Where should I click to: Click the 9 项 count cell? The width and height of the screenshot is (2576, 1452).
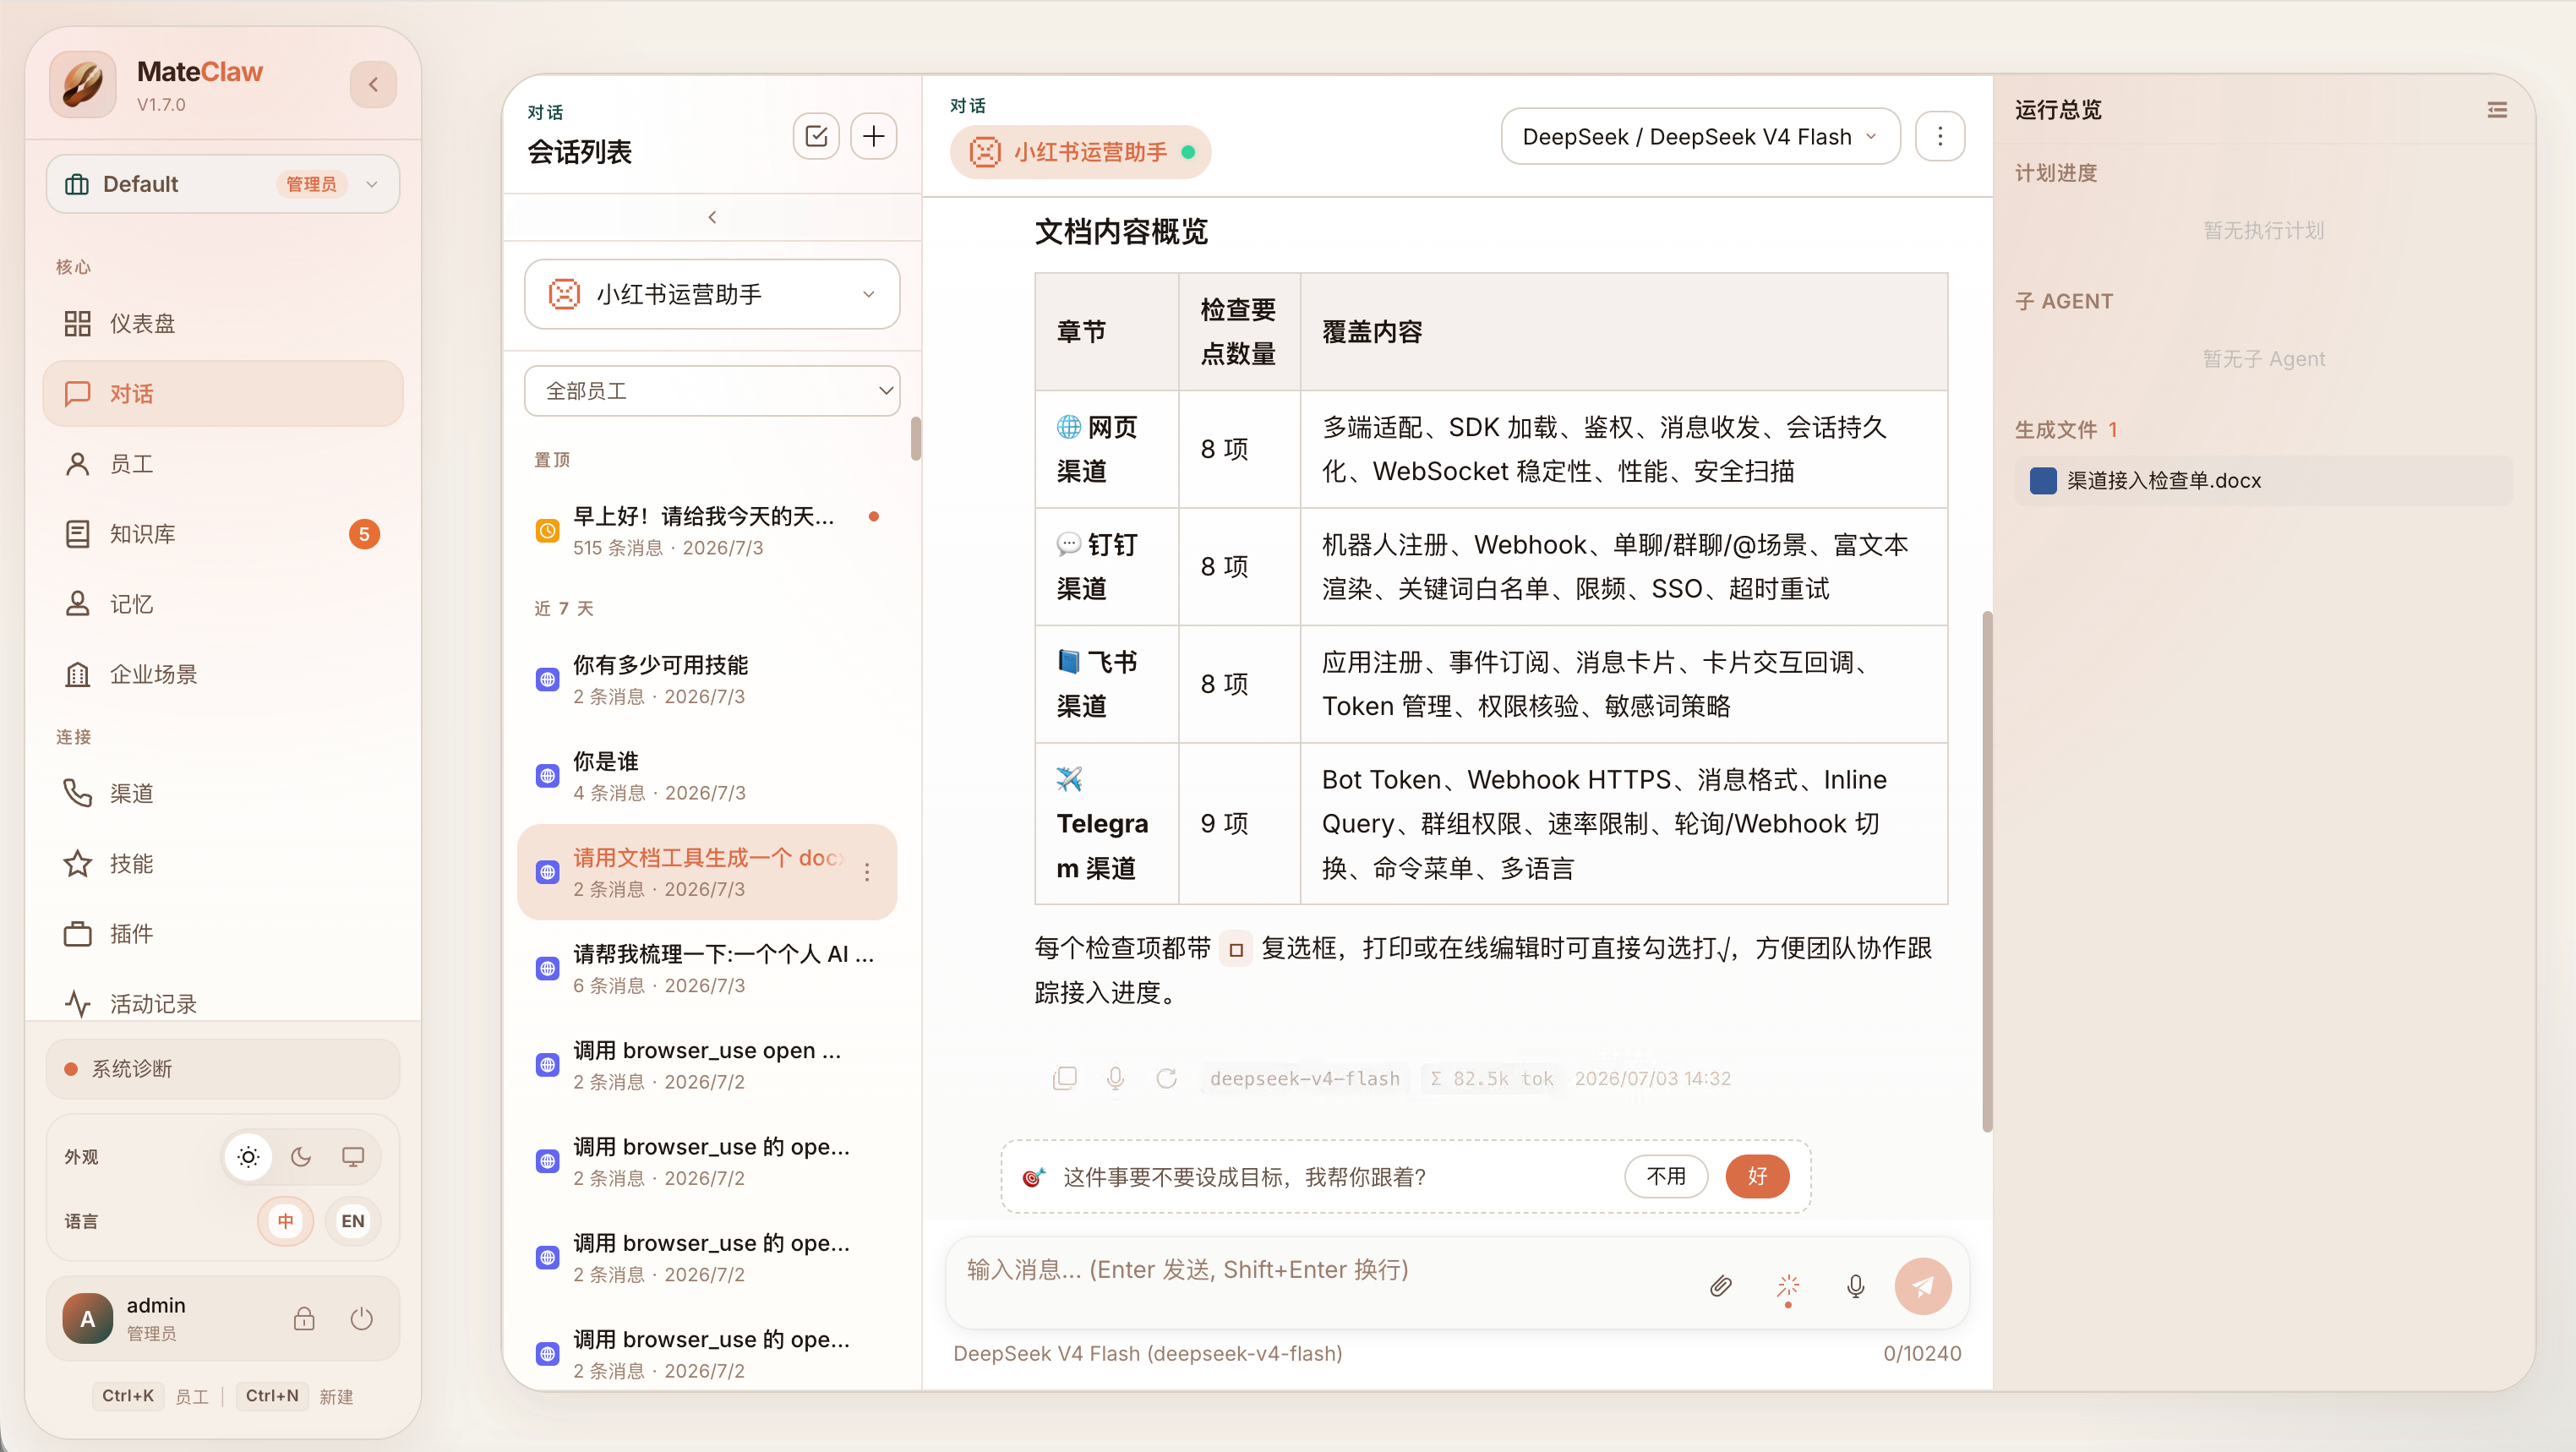(1238, 823)
